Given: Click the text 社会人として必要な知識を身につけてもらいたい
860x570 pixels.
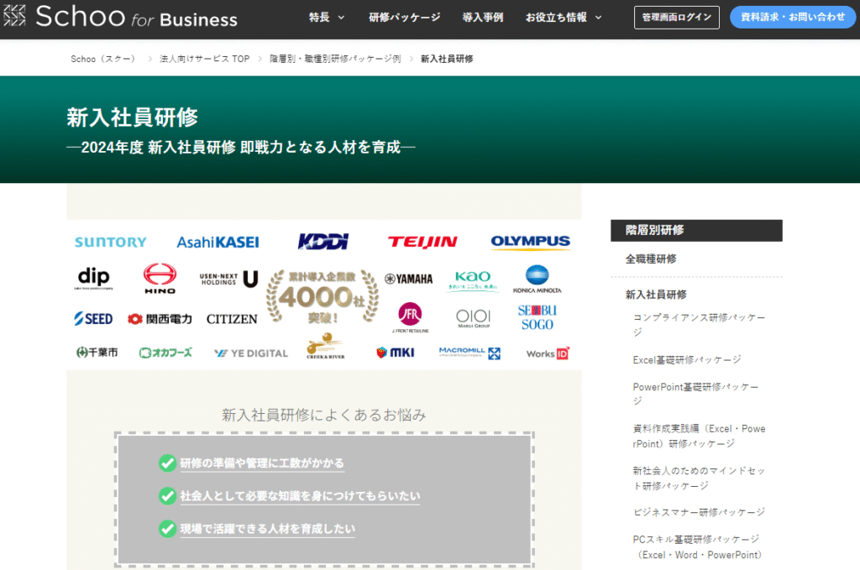Looking at the screenshot, I should (300, 496).
